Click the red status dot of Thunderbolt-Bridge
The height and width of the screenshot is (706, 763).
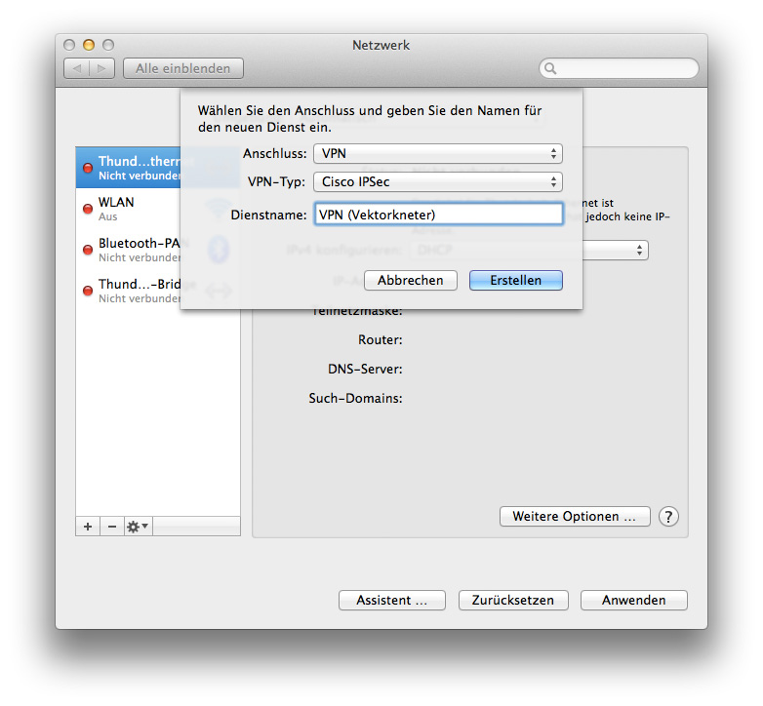88,291
